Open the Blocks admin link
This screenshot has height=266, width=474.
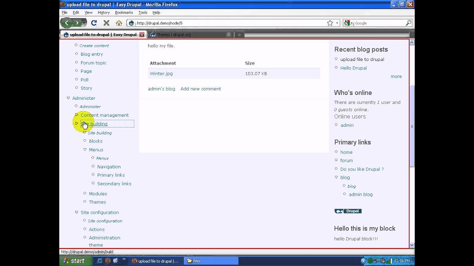[96, 141]
